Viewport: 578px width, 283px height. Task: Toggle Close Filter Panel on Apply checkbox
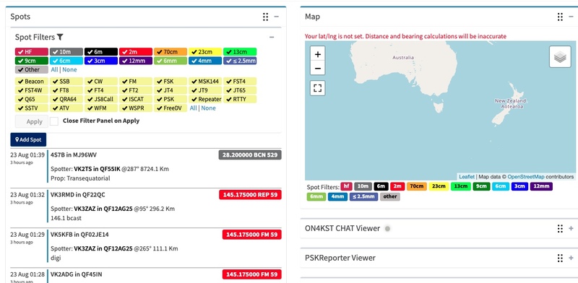point(54,121)
